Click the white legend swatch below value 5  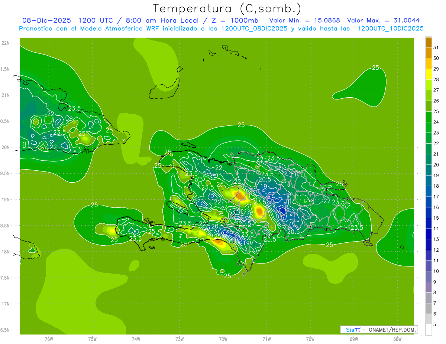(x=429, y=330)
